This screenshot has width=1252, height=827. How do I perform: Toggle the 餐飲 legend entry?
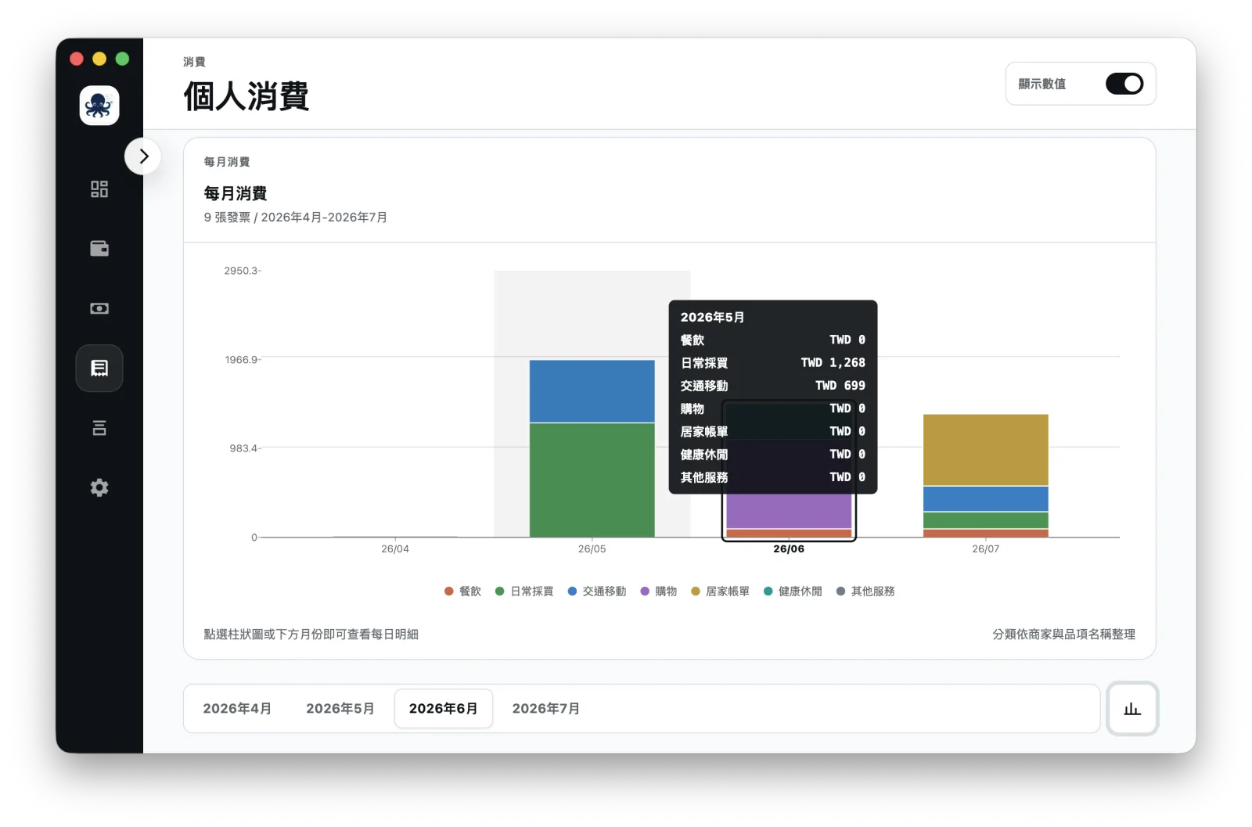[x=462, y=591]
